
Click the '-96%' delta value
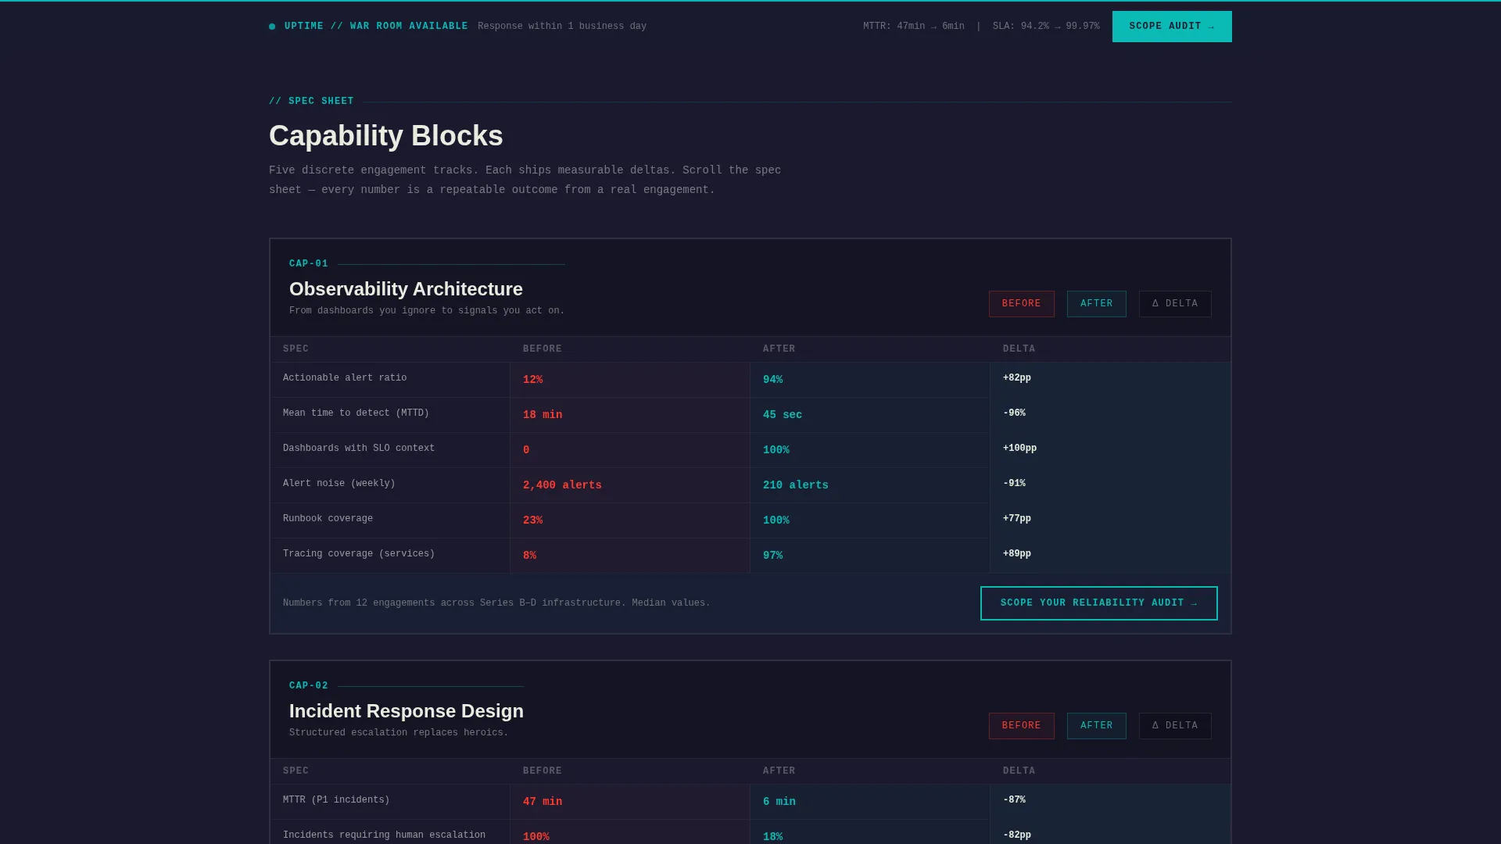click(x=1014, y=413)
